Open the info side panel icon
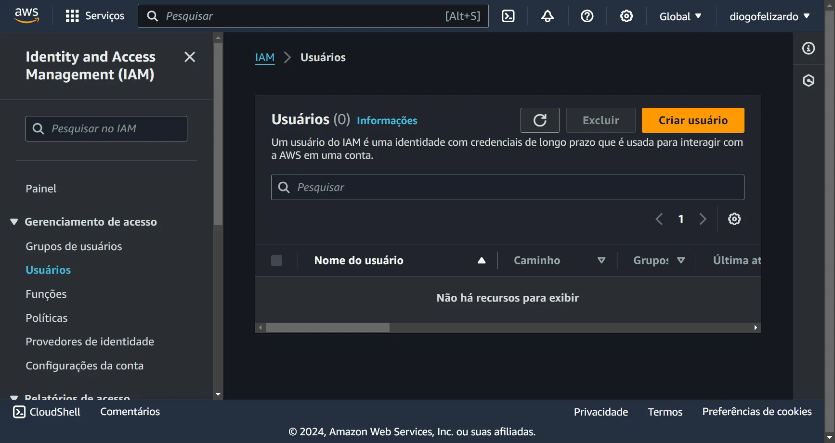Viewport: 835px width, 443px height. [809, 48]
